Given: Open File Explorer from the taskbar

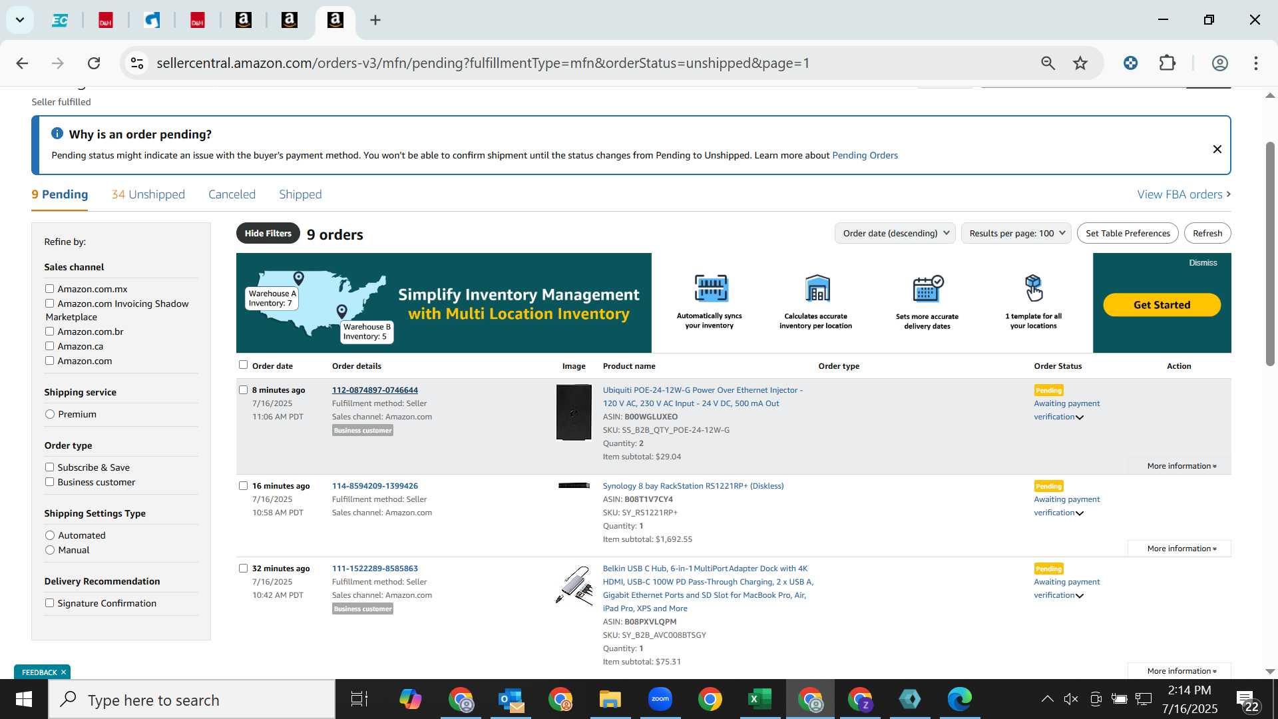Looking at the screenshot, I should click(x=610, y=700).
